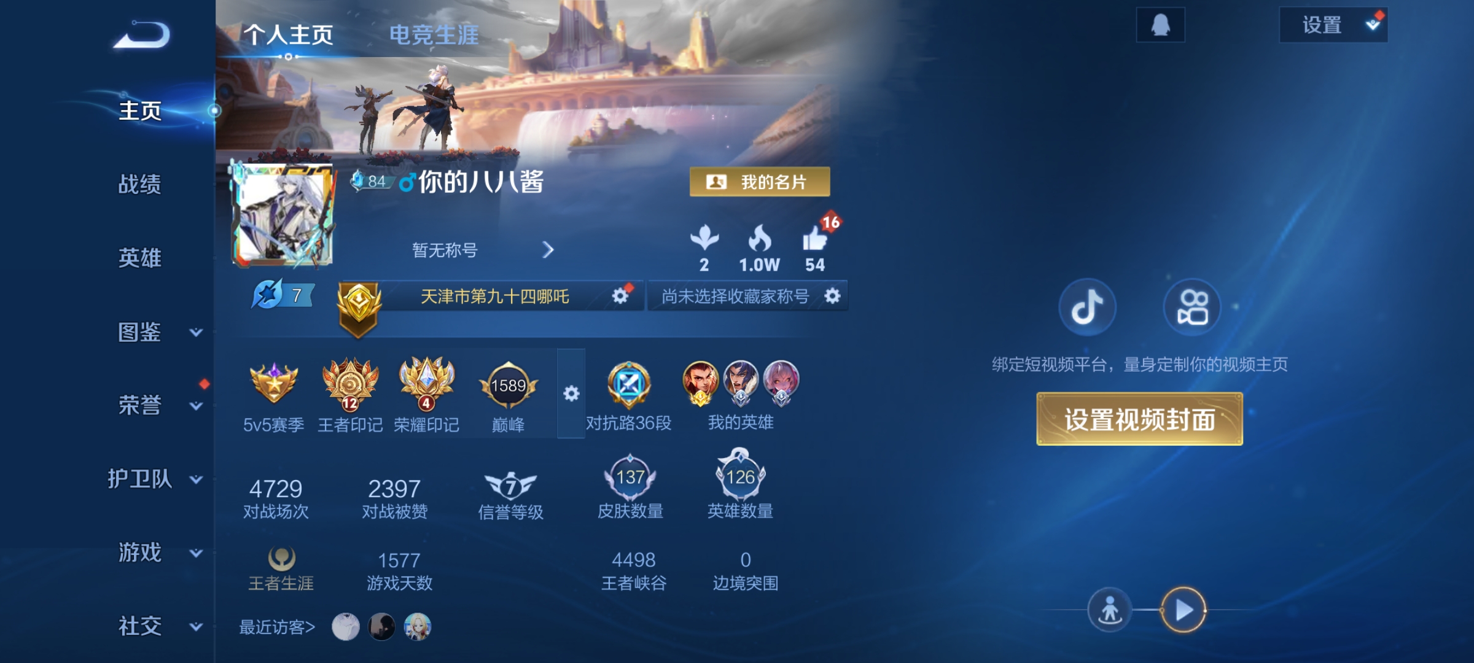The image size is (1474, 663).
Task: Open settings gear for collector title
Action: pos(832,296)
